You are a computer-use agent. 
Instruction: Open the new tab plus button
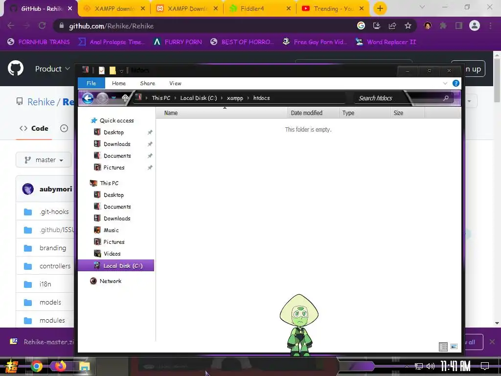click(380, 9)
